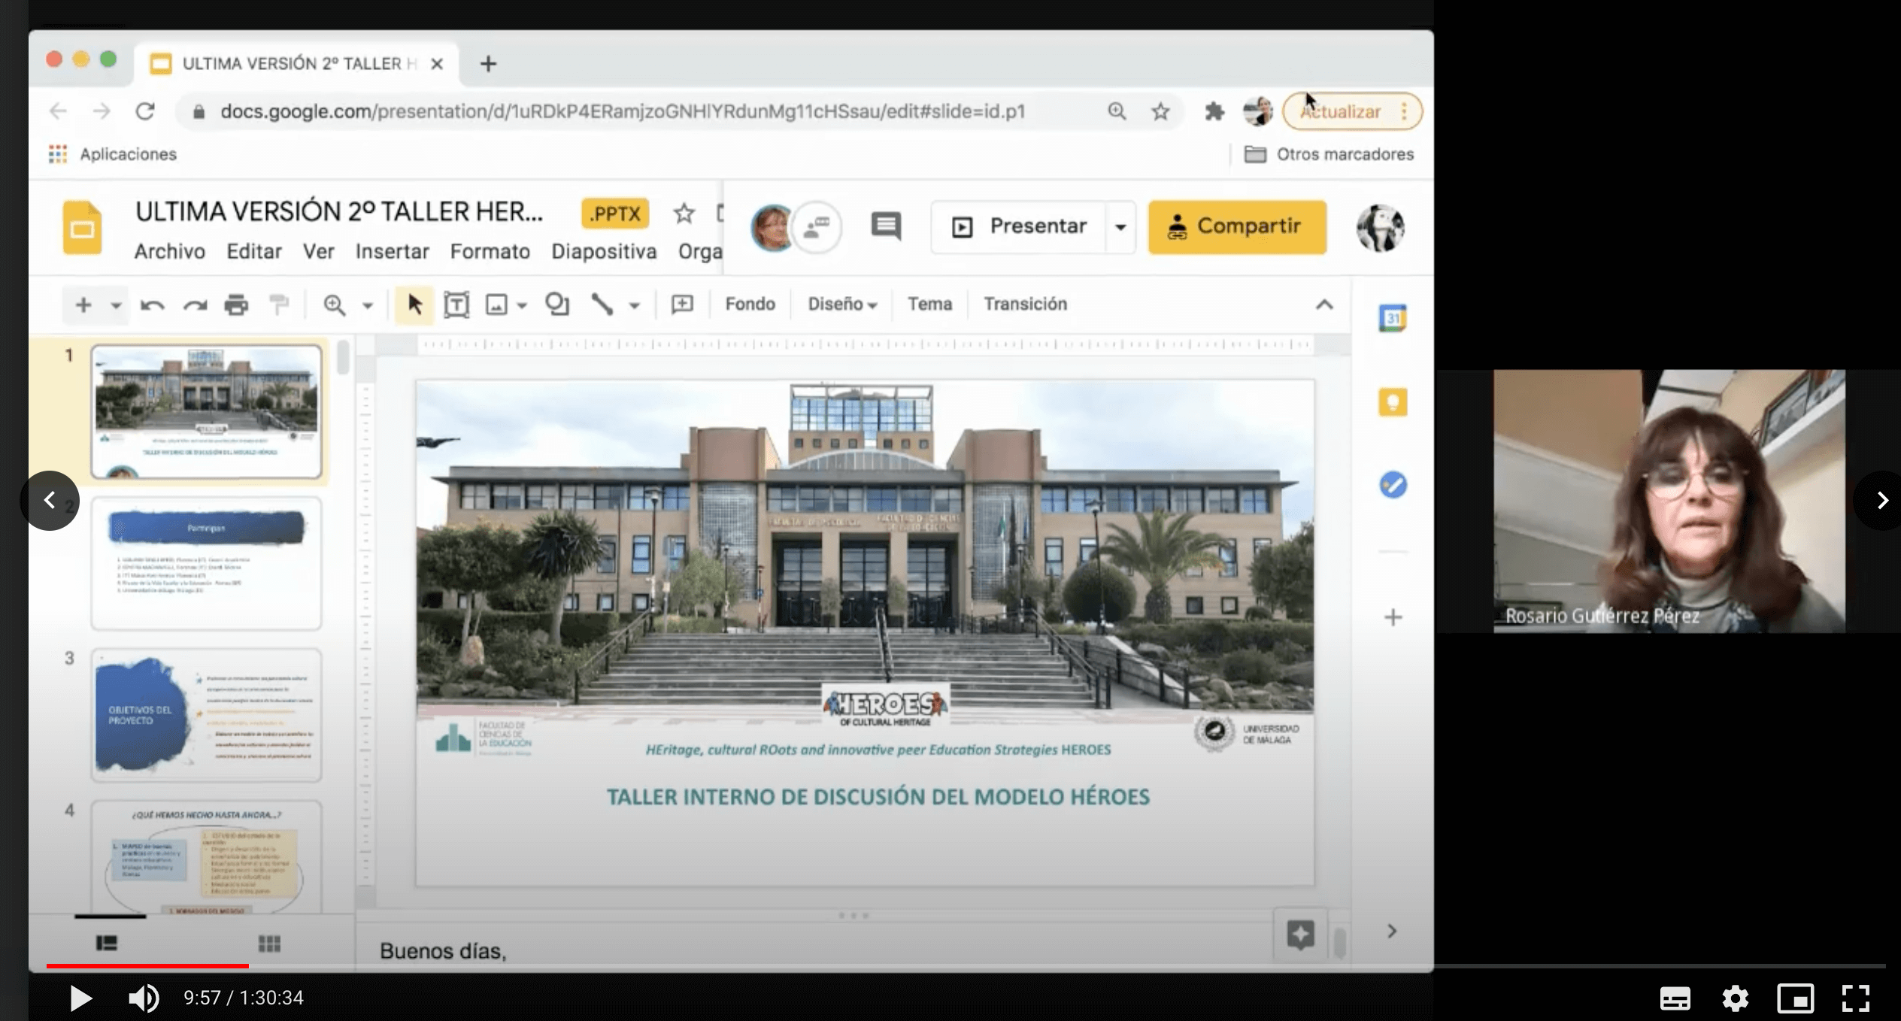Viewport: 1901px width, 1021px height.
Task: Choose the shape tool icon
Action: [x=556, y=304]
